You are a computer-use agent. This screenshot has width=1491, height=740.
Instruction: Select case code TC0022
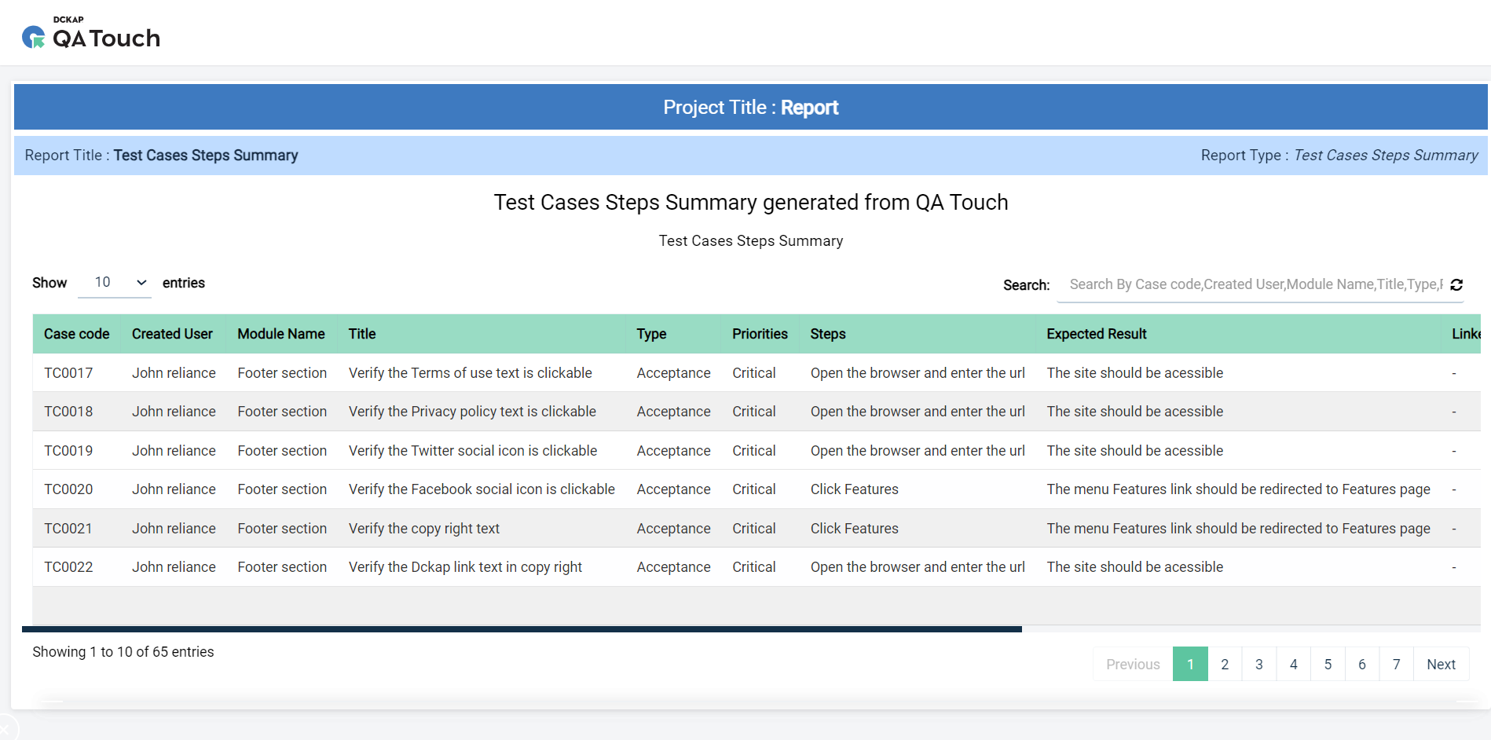pos(68,567)
